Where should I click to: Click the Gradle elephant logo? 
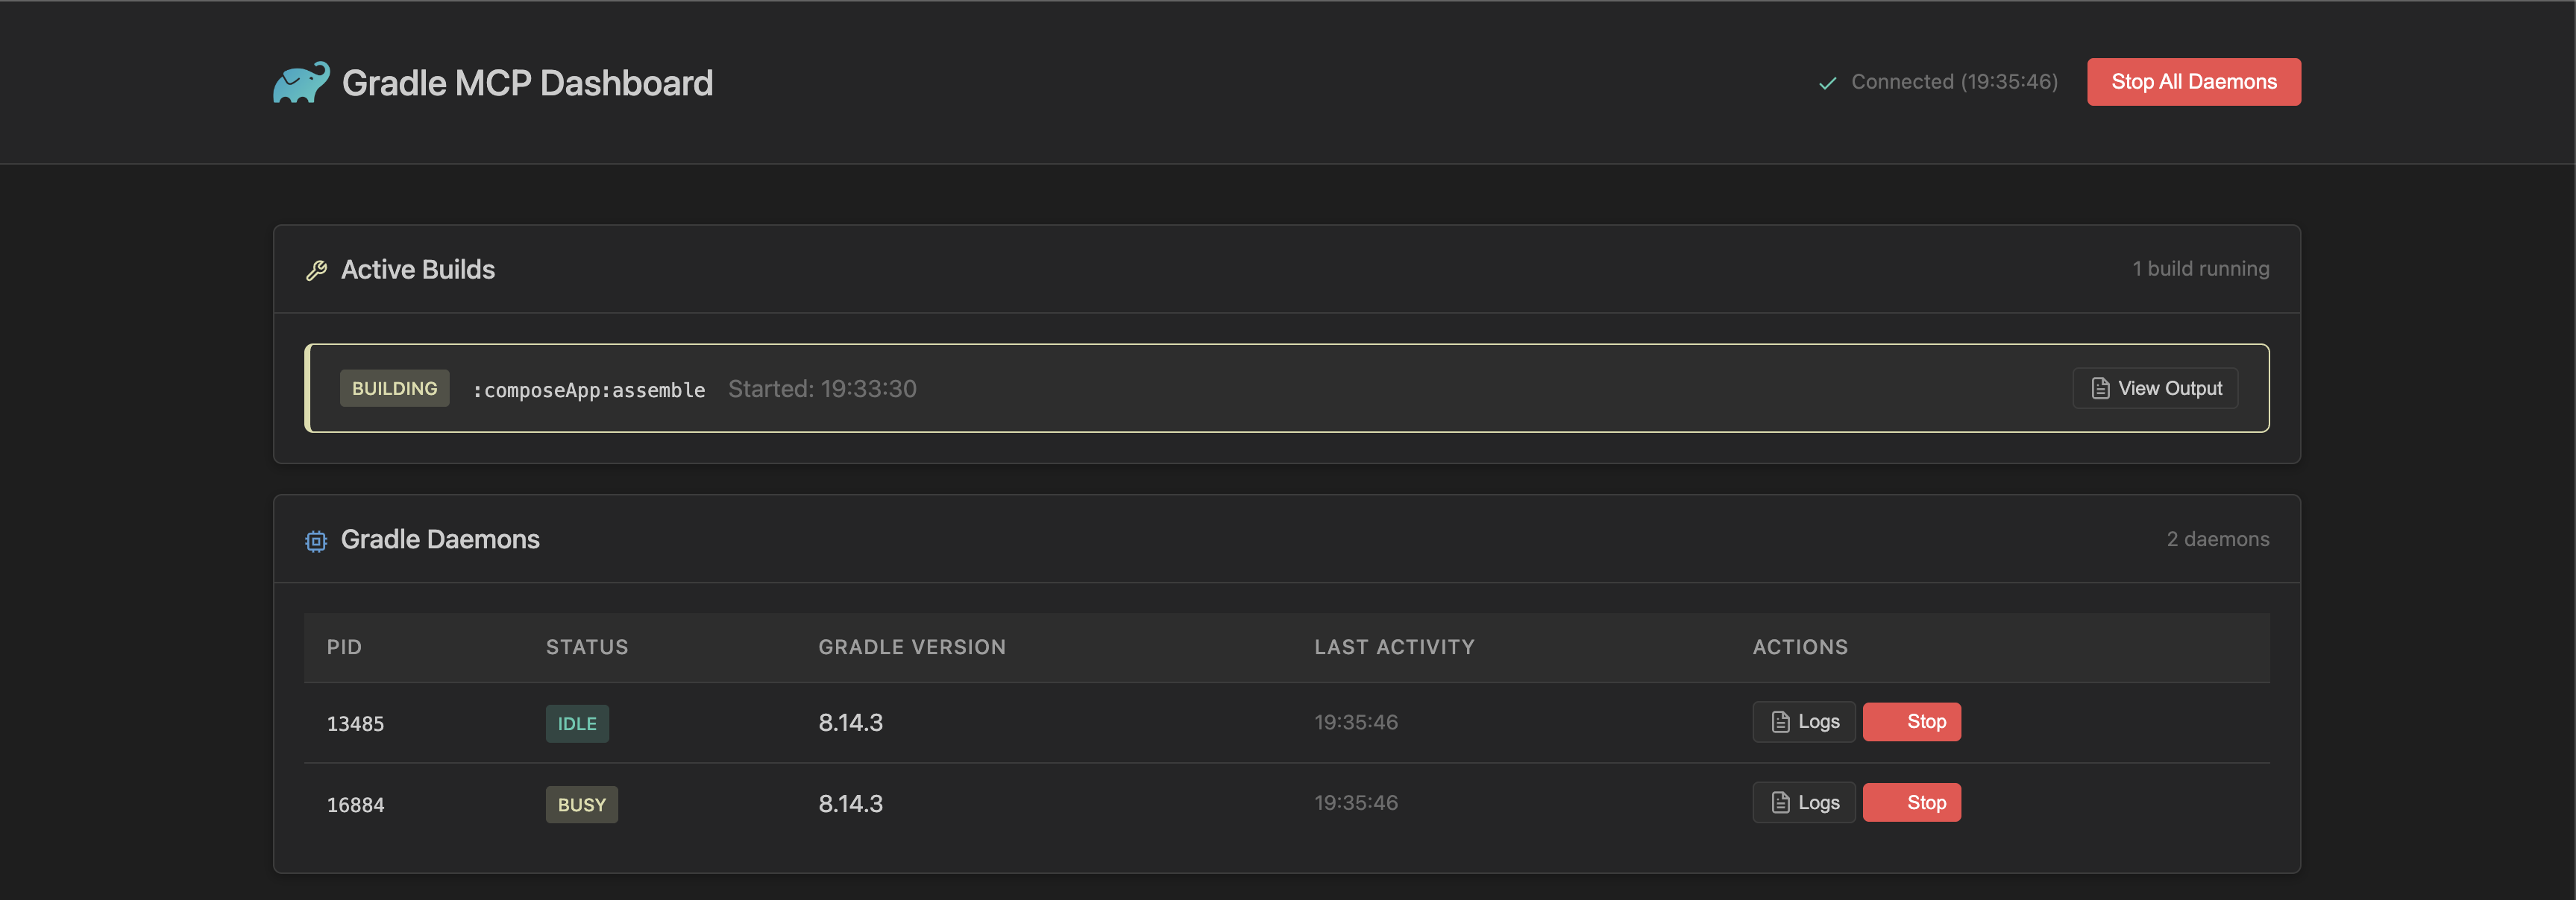[301, 82]
